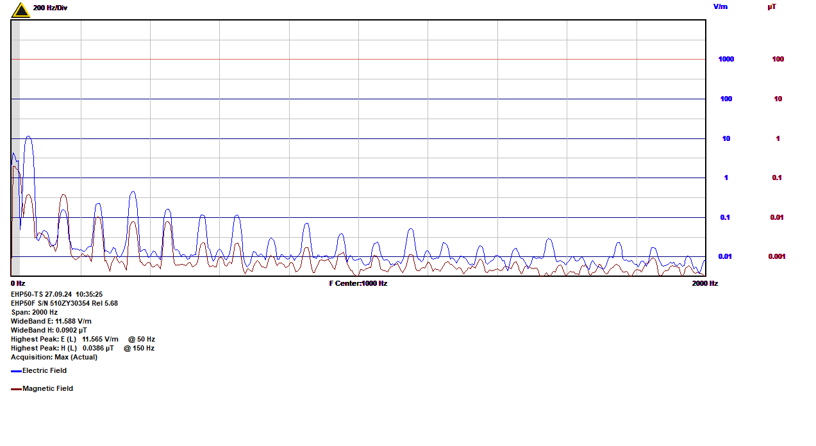Click the "WideBand H: 0.0902 µT" line
The width and height of the screenshot is (816, 446).
click(49, 330)
